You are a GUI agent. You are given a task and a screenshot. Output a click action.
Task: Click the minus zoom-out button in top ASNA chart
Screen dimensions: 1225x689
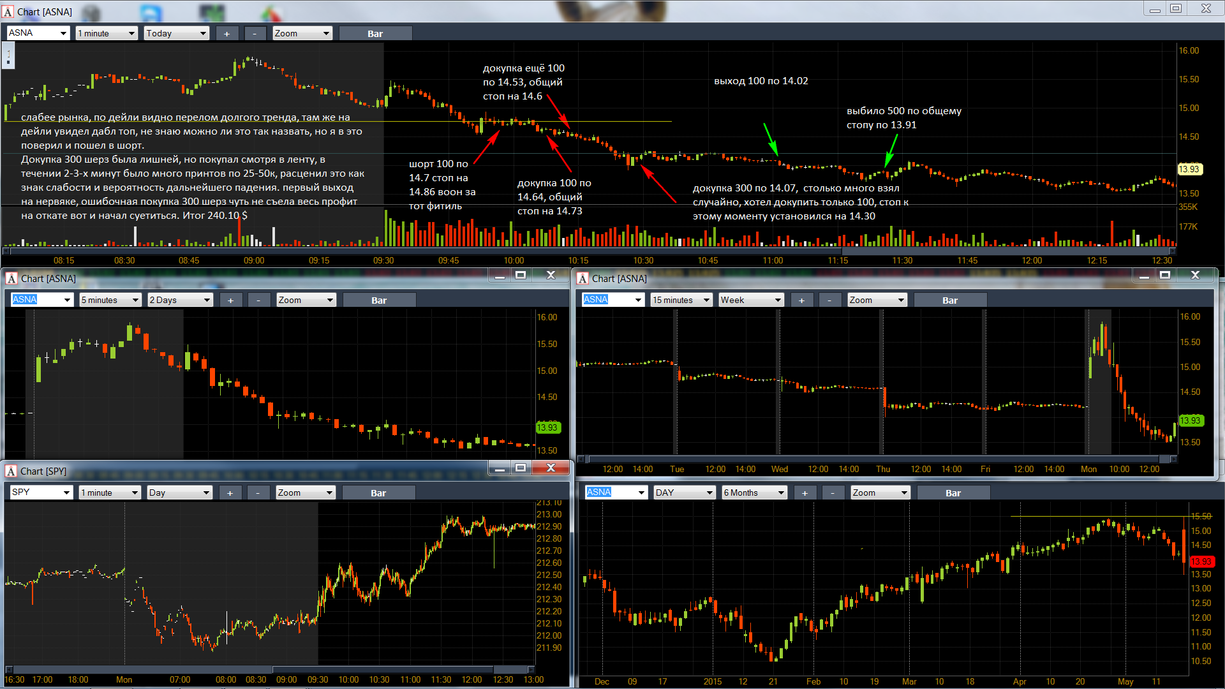tap(255, 33)
